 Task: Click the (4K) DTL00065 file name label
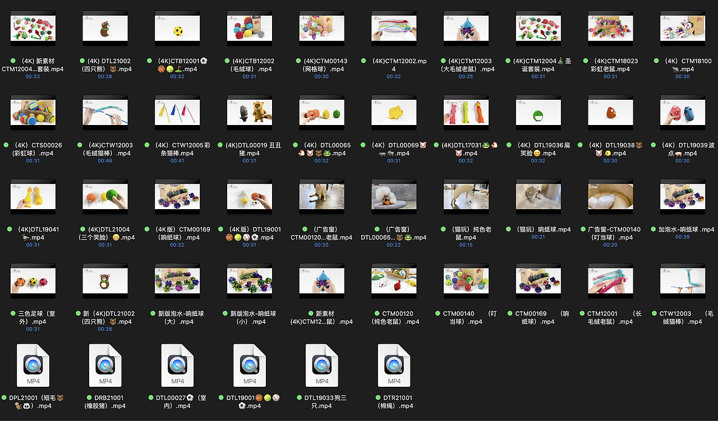322,149
